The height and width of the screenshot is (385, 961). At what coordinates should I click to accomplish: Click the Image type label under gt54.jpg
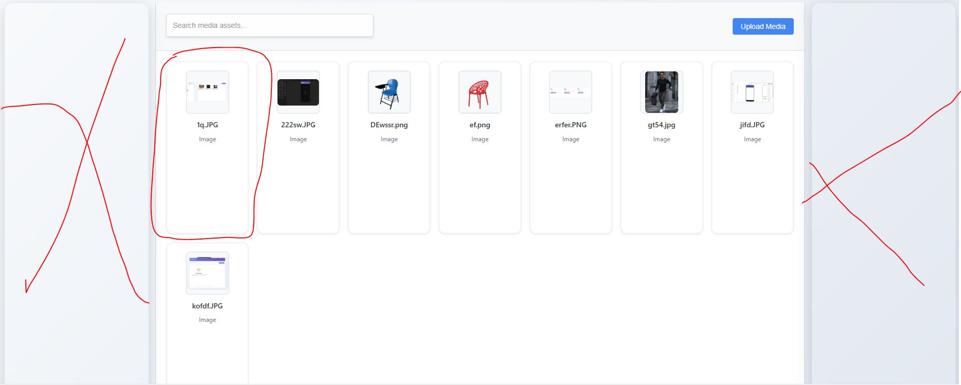click(x=661, y=139)
